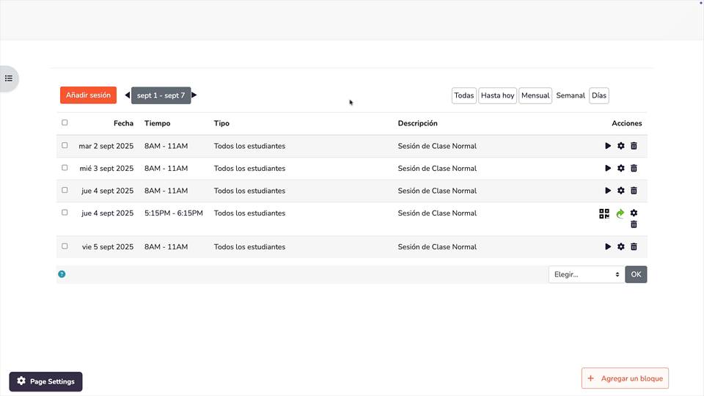Open gear settings for mié 3 sept session

tap(621, 169)
